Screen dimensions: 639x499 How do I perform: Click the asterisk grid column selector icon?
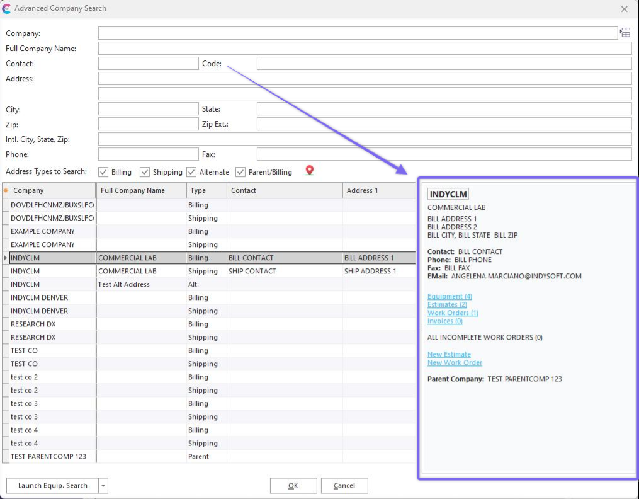[x=6, y=190]
